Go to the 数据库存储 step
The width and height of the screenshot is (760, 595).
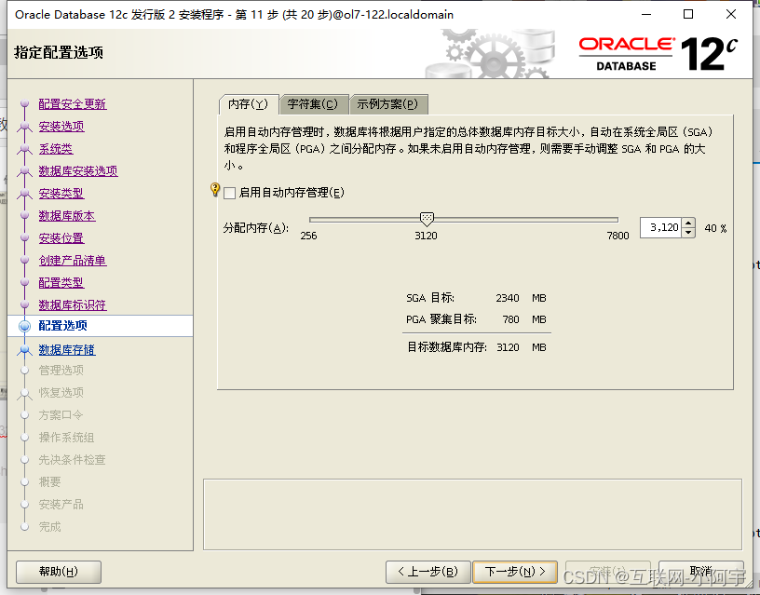tap(67, 350)
